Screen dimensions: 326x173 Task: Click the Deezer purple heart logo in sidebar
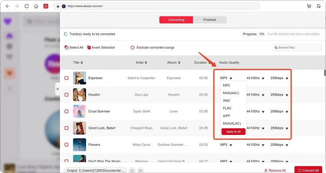(x=8, y=21)
